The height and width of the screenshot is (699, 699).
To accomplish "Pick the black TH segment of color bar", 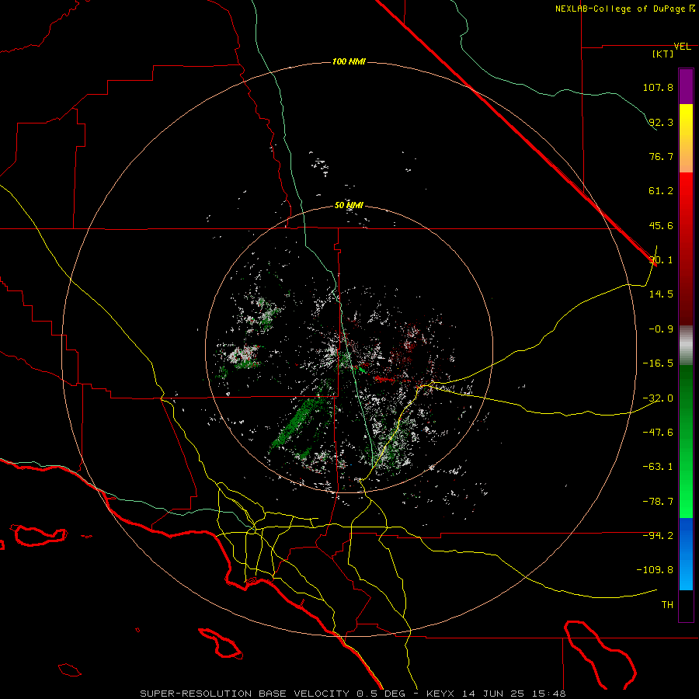I will click(686, 605).
